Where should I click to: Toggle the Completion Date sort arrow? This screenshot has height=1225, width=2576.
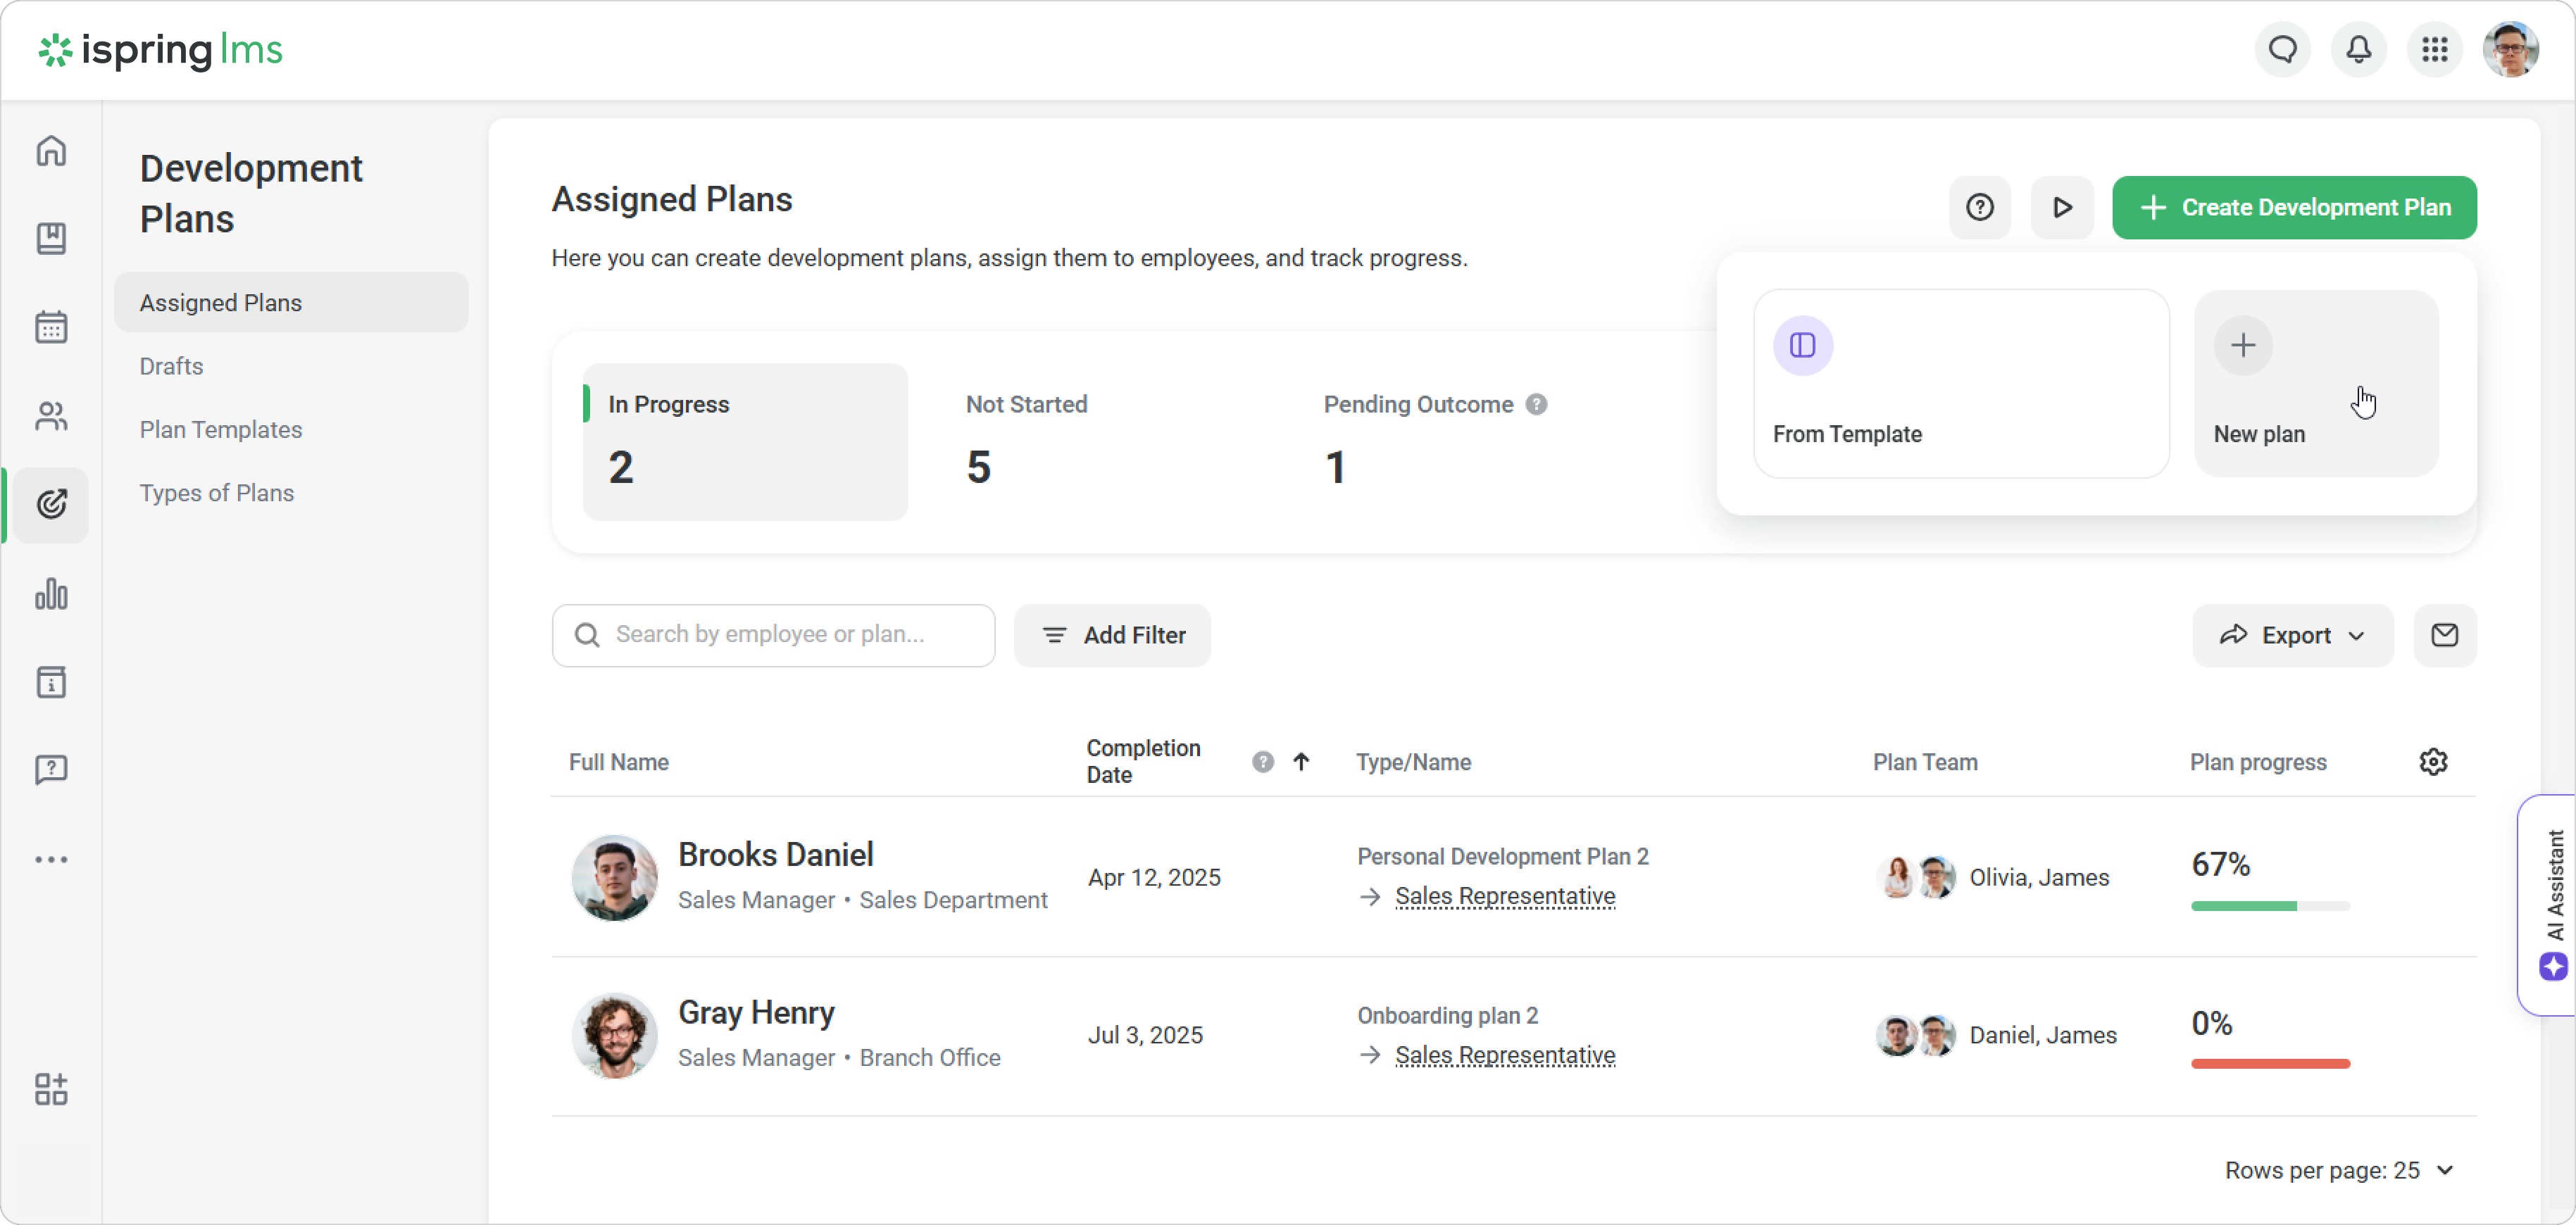(x=1300, y=762)
